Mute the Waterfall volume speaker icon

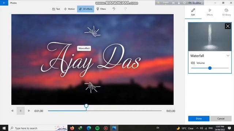pos(193,63)
